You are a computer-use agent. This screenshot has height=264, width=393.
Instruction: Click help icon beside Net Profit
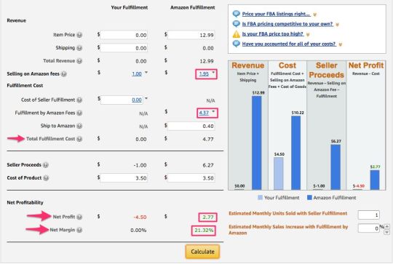point(79,217)
